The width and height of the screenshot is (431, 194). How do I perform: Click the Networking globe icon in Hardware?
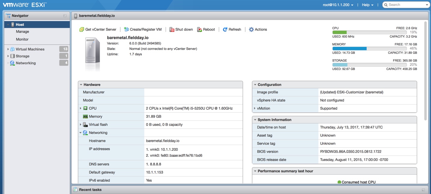coord(85,133)
